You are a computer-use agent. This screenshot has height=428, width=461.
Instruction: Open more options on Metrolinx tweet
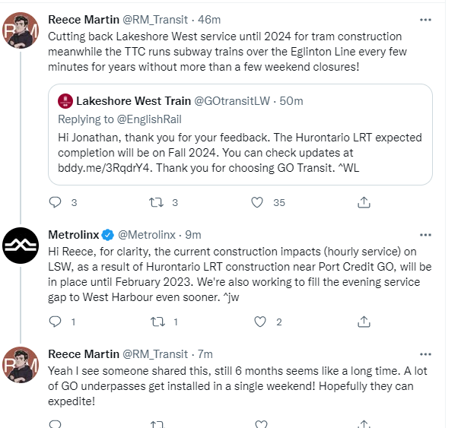click(423, 235)
